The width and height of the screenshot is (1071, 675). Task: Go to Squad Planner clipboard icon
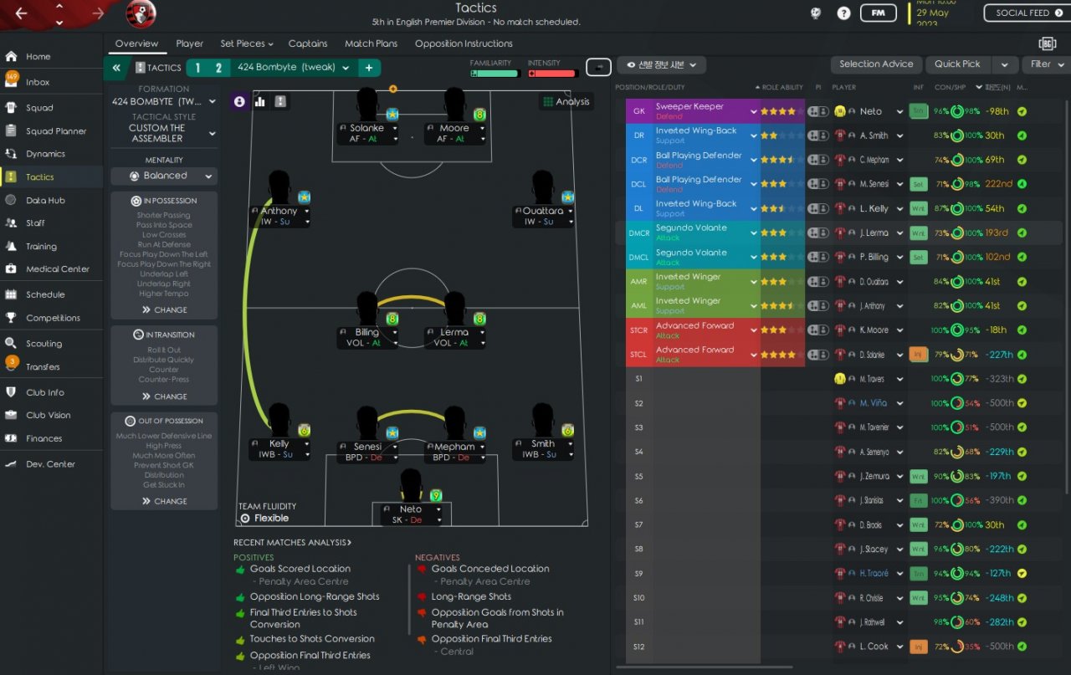click(11, 131)
